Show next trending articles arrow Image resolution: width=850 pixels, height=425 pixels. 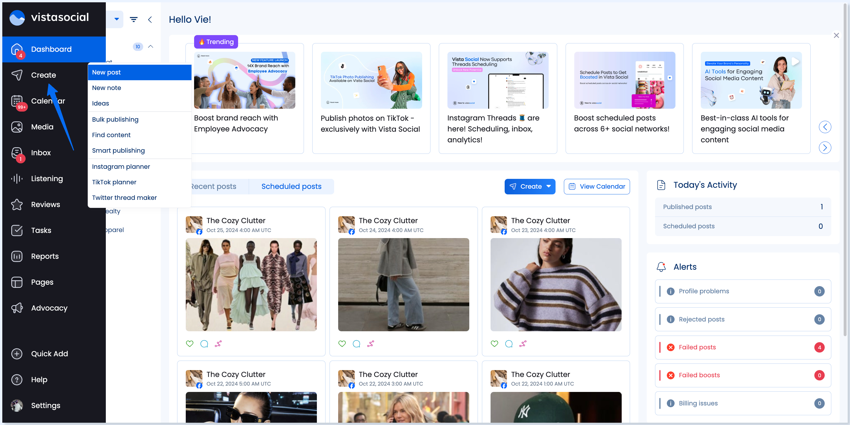[x=825, y=148]
